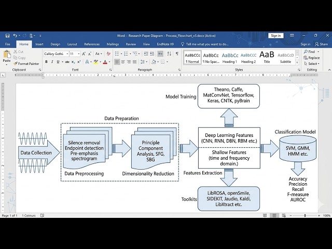Switch to the Insert tab
This screenshot has width=332, height=249.
pyautogui.click(x=39, y=44)
